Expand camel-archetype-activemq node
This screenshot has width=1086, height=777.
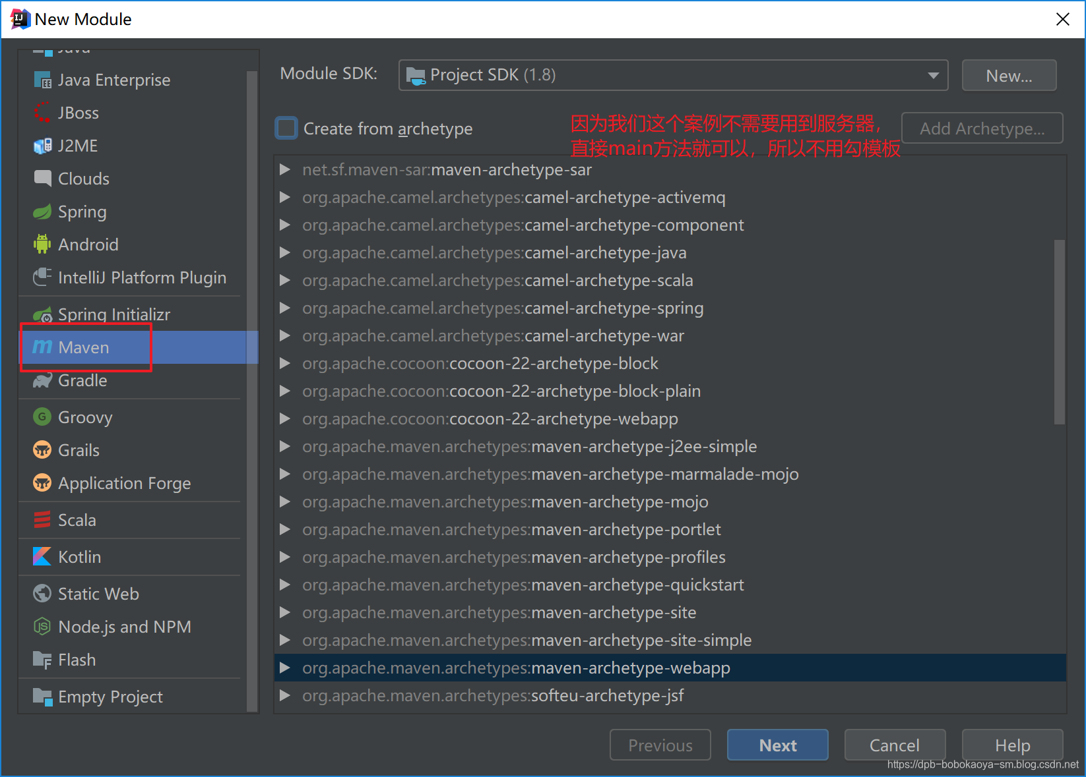(x=285, y=197)
